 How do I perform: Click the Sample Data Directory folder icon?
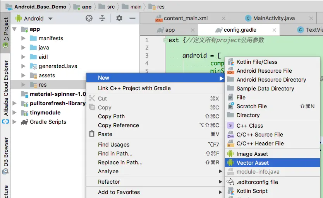[230, 89]
